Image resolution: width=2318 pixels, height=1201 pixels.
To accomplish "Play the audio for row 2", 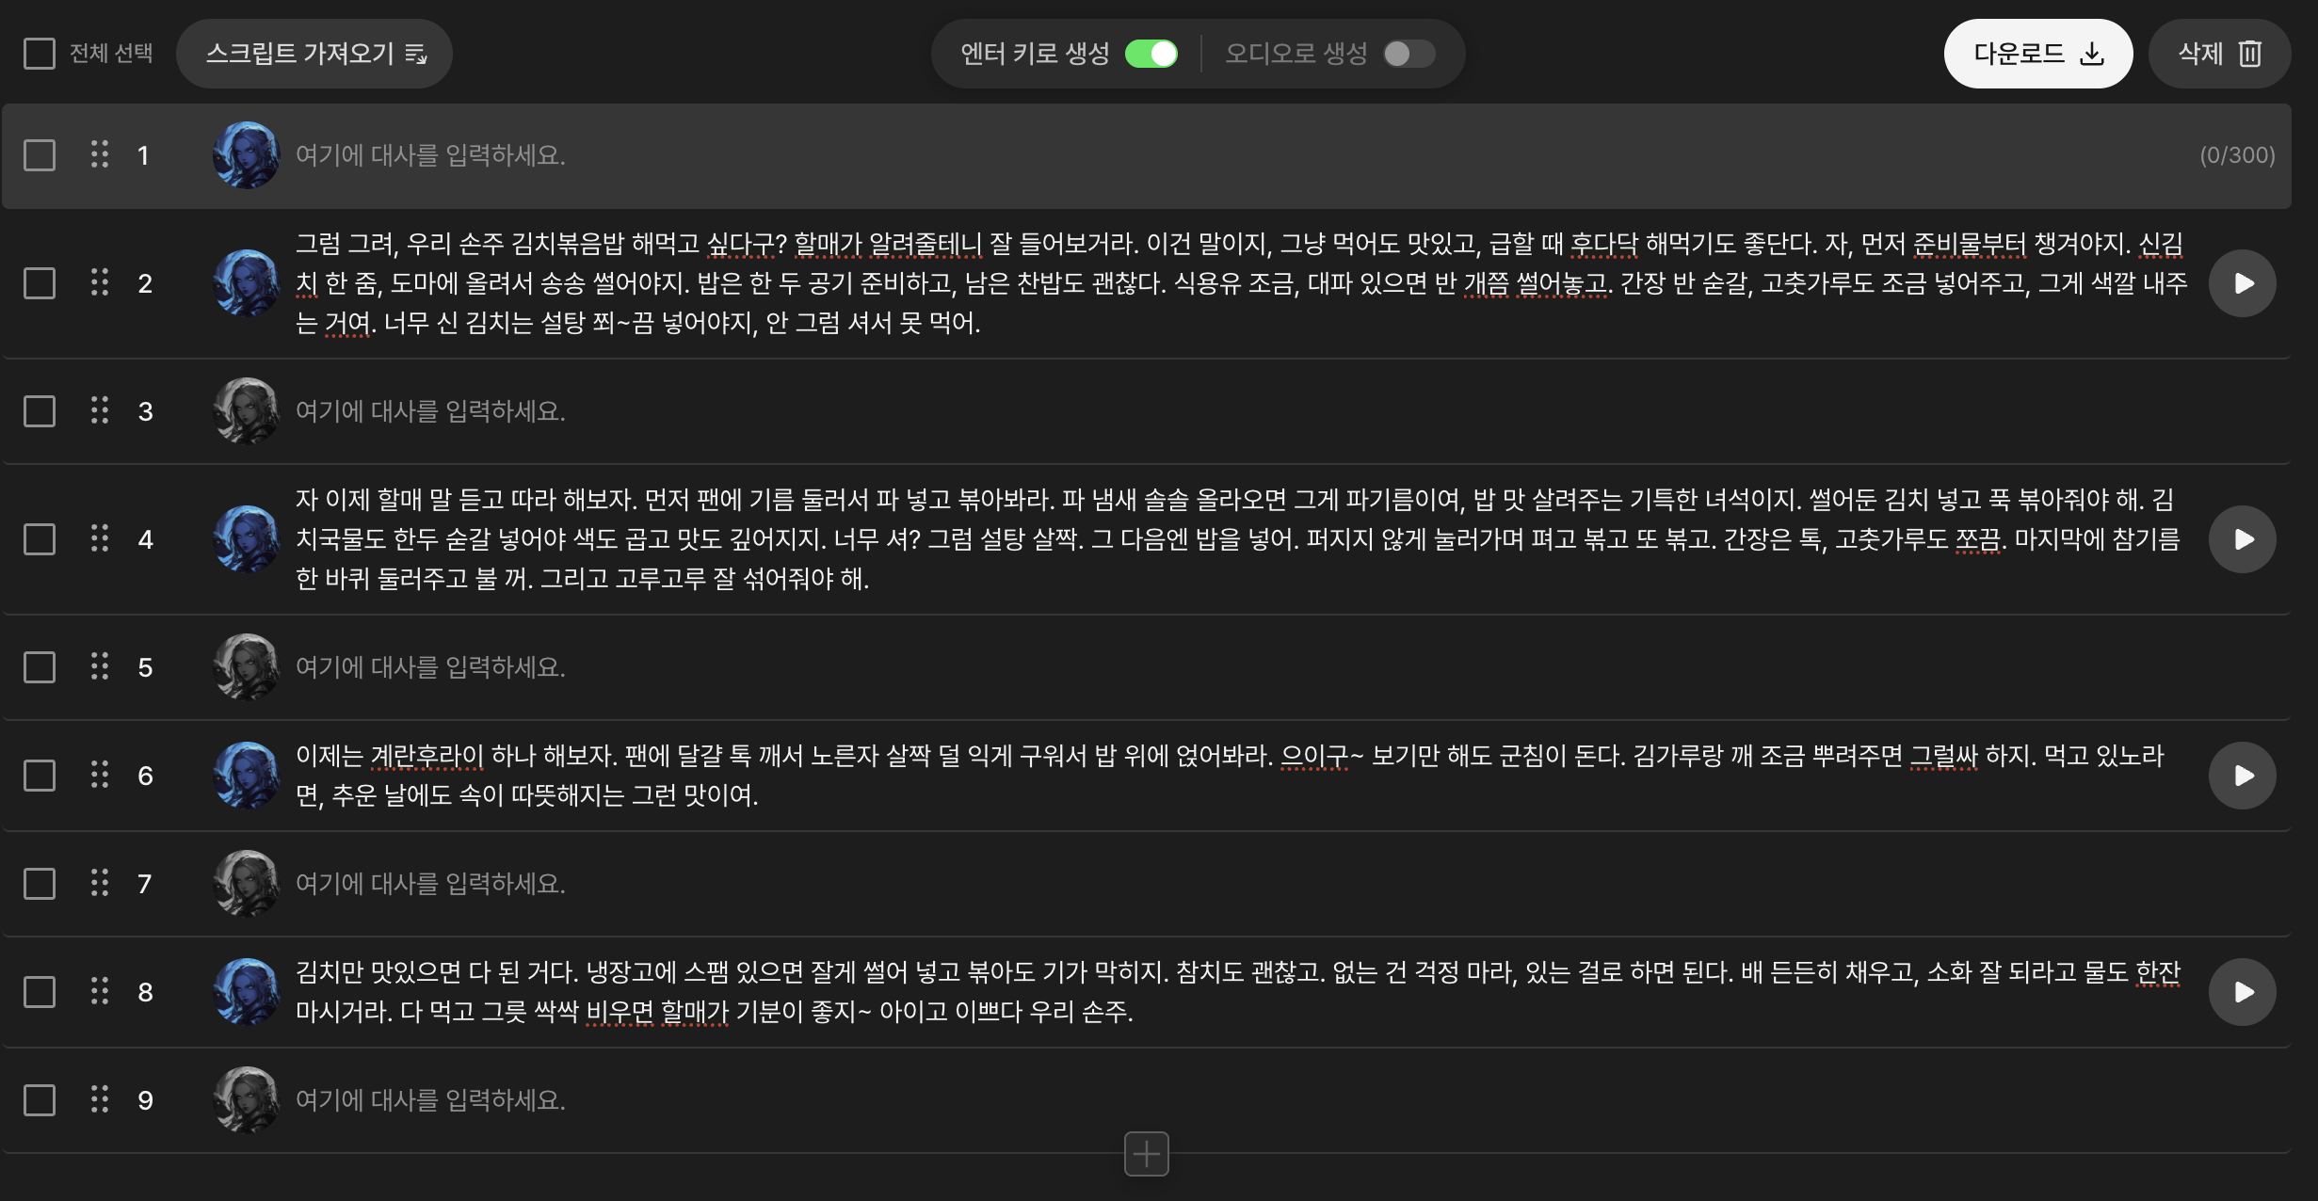I will 2243,283.
